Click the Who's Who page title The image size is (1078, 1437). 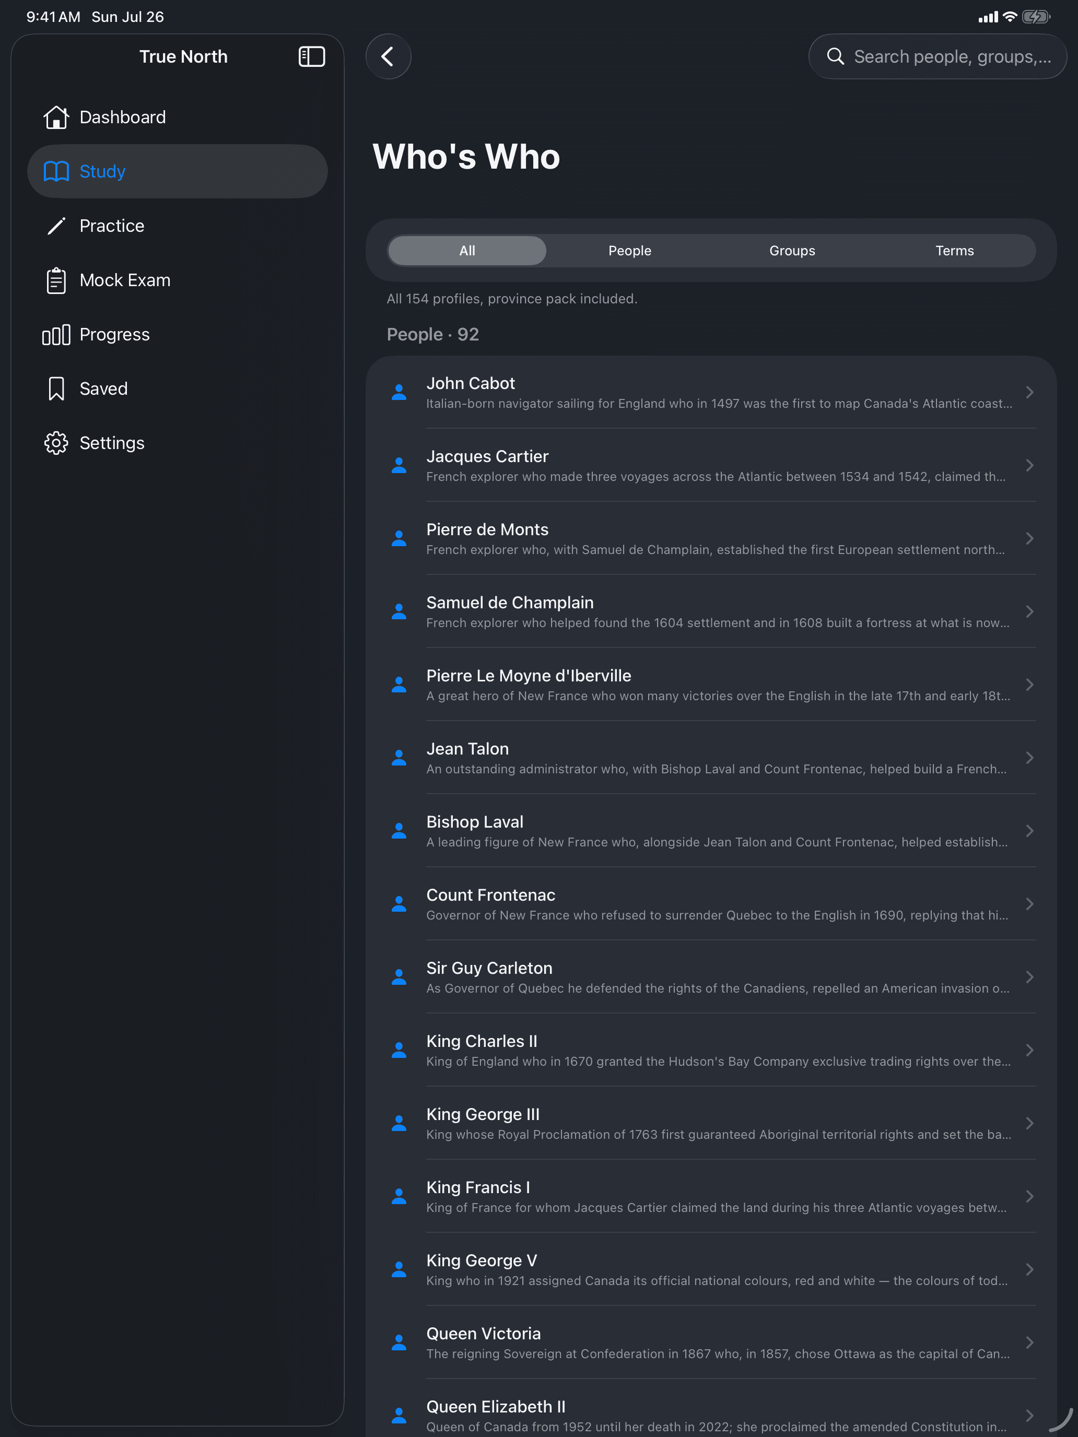tap(466, 157)
